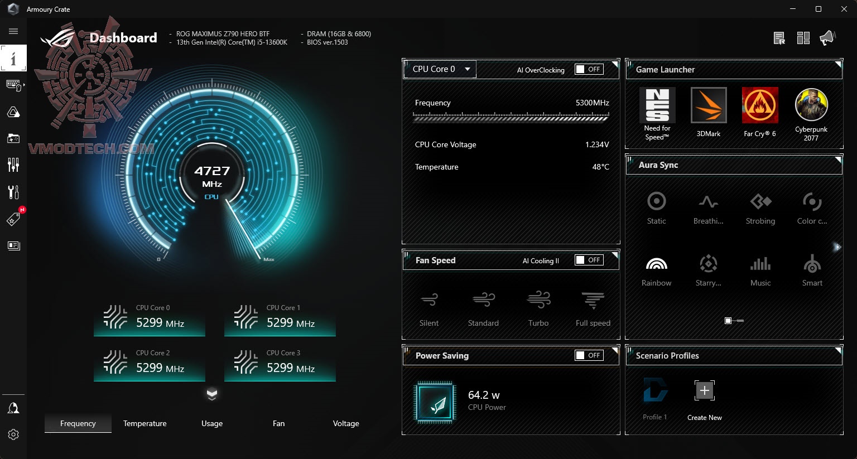Open Scenario Profiles sliders sidebar icon
The width and height of the screenshot is (857, 459).
tap(13, 165)
